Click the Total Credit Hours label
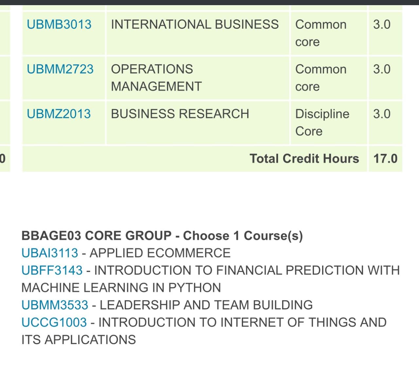 click(304, 159)
